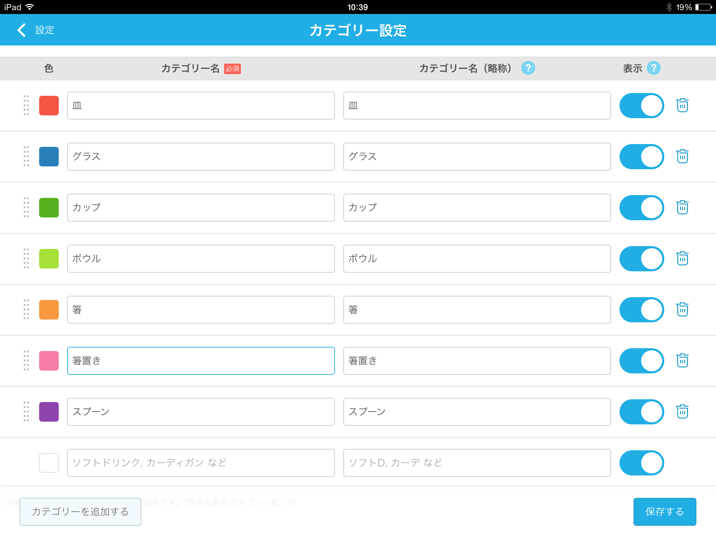The width and height of the screenshot is (716, 537).
Task: Tap trash icon for グラス row
Action: [x=682, y=156]
